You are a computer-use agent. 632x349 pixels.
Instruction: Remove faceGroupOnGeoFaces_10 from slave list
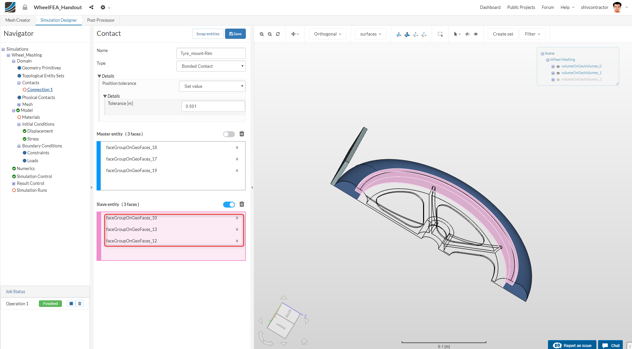237,218
